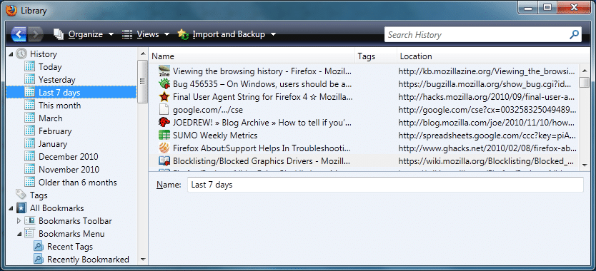Collapse the Bookmarks Menu folder
Screen dimensions: 596x271
(19, 234)
